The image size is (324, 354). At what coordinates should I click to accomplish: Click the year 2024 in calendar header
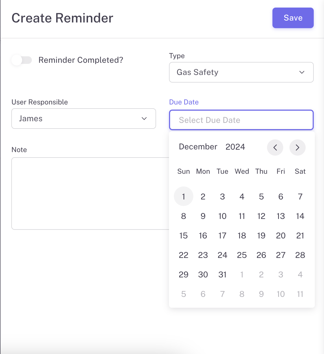pyautogui.click(x=235, y=147)
